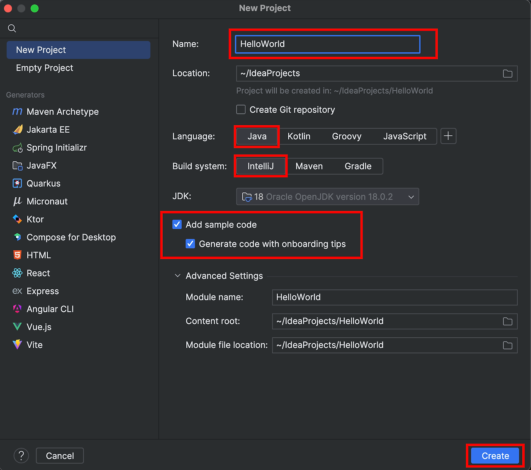Click the Spring Initializr leaf icon

17,148
